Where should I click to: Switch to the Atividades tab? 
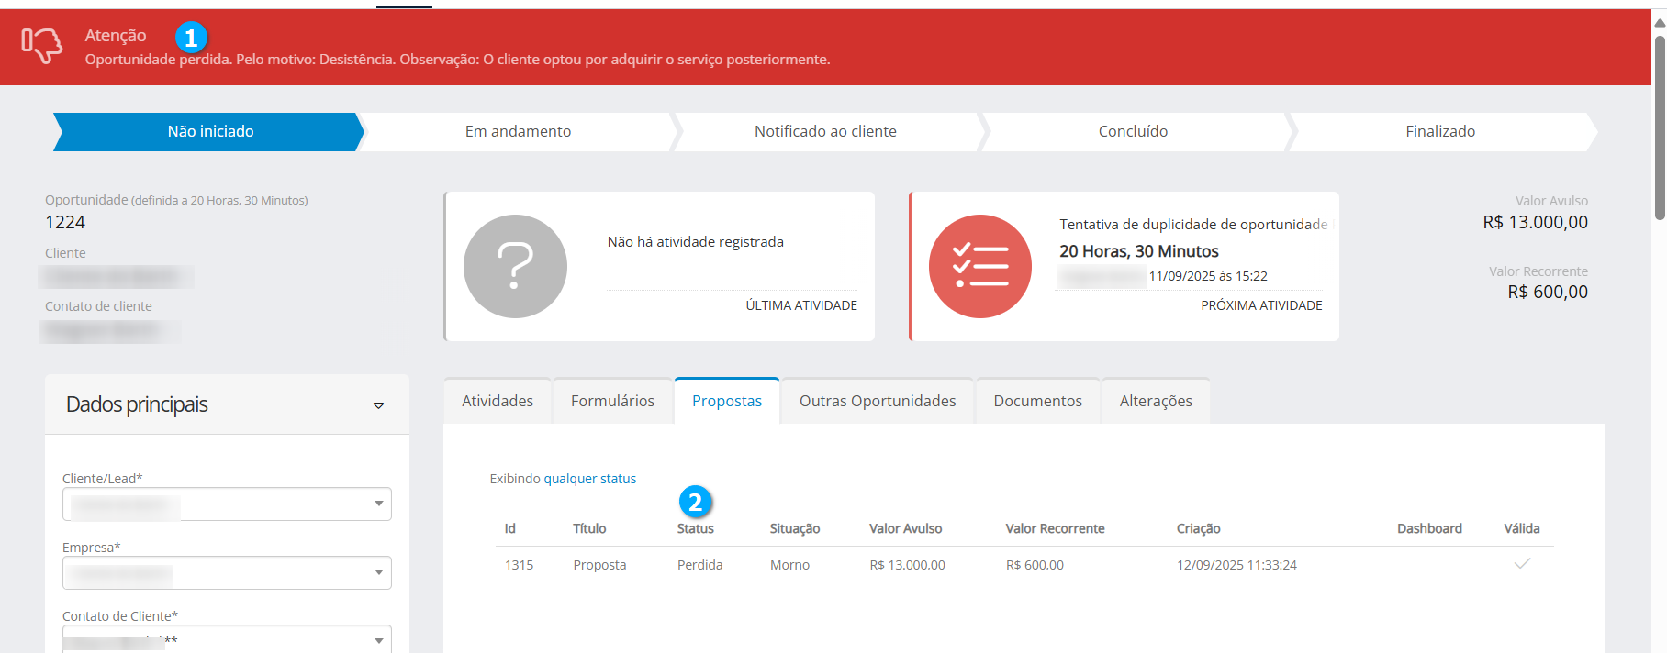[x=498, y=401]
